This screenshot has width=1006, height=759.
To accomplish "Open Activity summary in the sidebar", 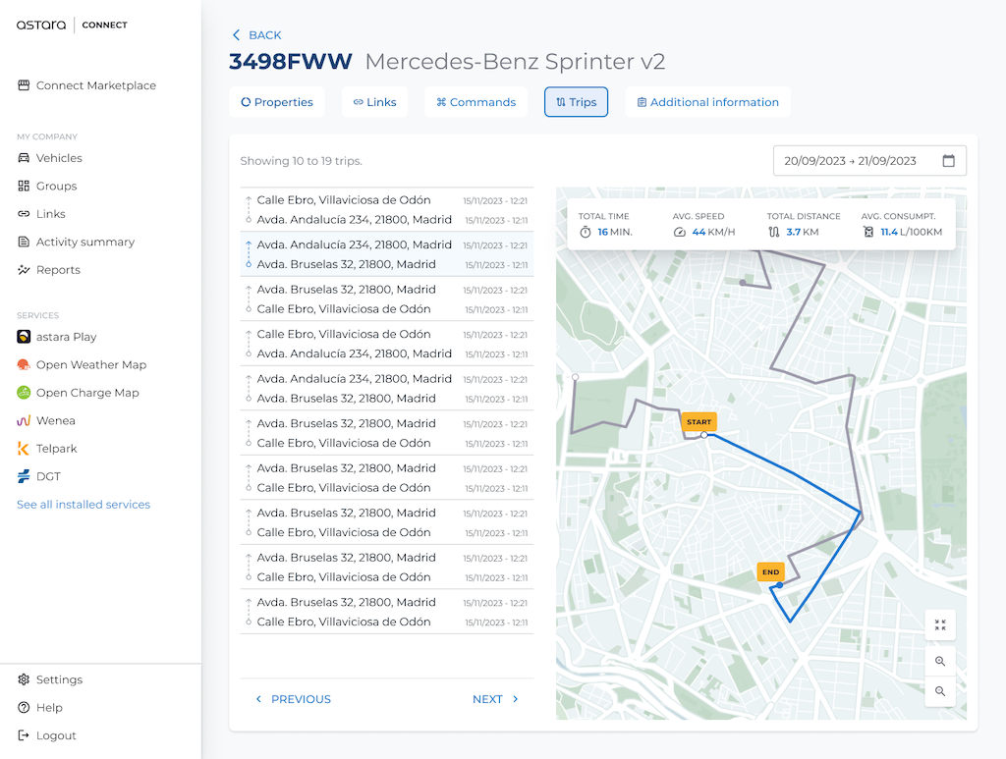I will click(84, 243).
